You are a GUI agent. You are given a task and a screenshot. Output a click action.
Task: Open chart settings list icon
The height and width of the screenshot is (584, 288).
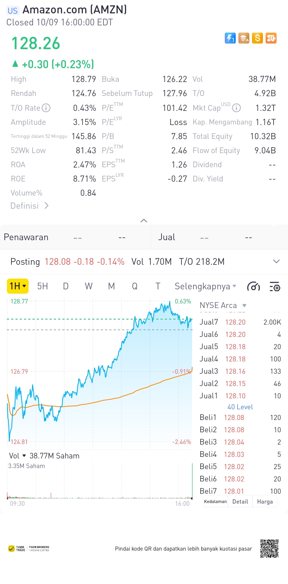coord(275,287)
